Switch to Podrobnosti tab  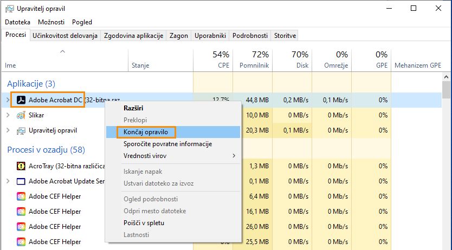[x=250, y=36]
